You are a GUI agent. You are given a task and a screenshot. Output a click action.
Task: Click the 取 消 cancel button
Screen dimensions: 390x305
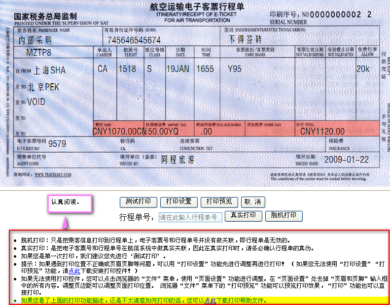253,202
